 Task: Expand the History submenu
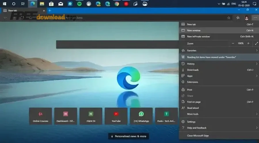click(219, 64)
